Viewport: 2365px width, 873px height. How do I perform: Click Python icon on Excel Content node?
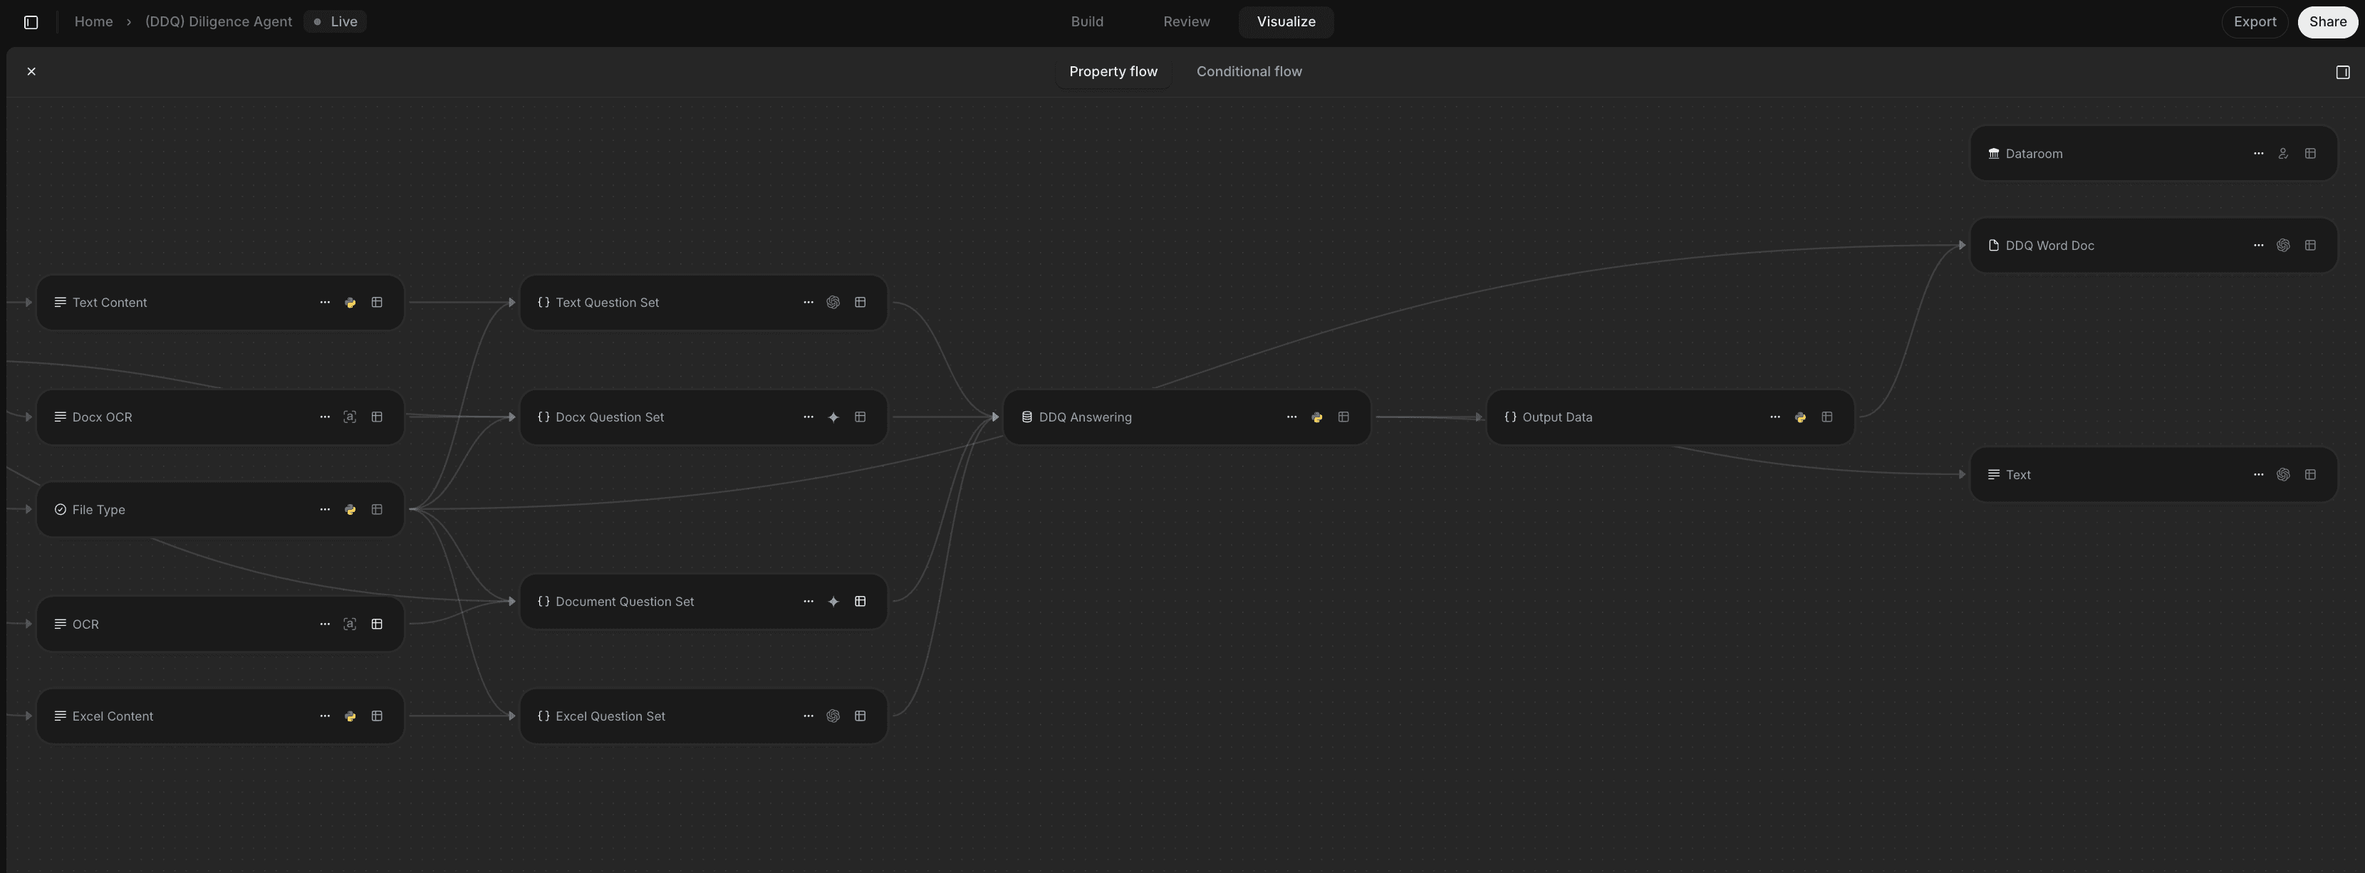tap(350, 716)
